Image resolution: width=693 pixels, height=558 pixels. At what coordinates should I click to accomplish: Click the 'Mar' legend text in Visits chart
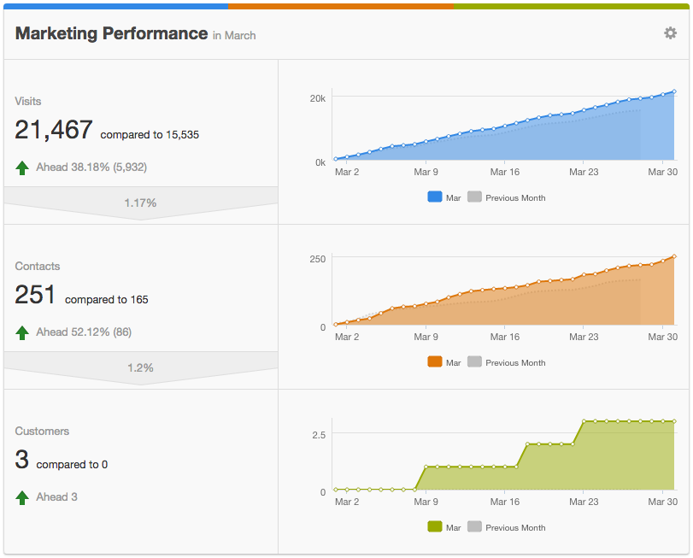click(x=454, y=198)
